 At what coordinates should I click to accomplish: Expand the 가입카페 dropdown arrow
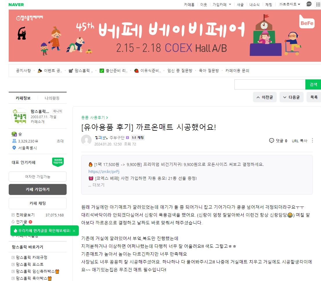(230, 4)
